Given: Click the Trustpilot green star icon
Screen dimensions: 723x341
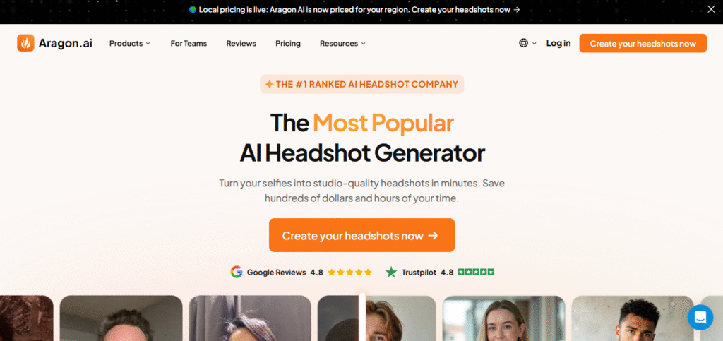Looking at the screenshot, I should coord(391,272).
